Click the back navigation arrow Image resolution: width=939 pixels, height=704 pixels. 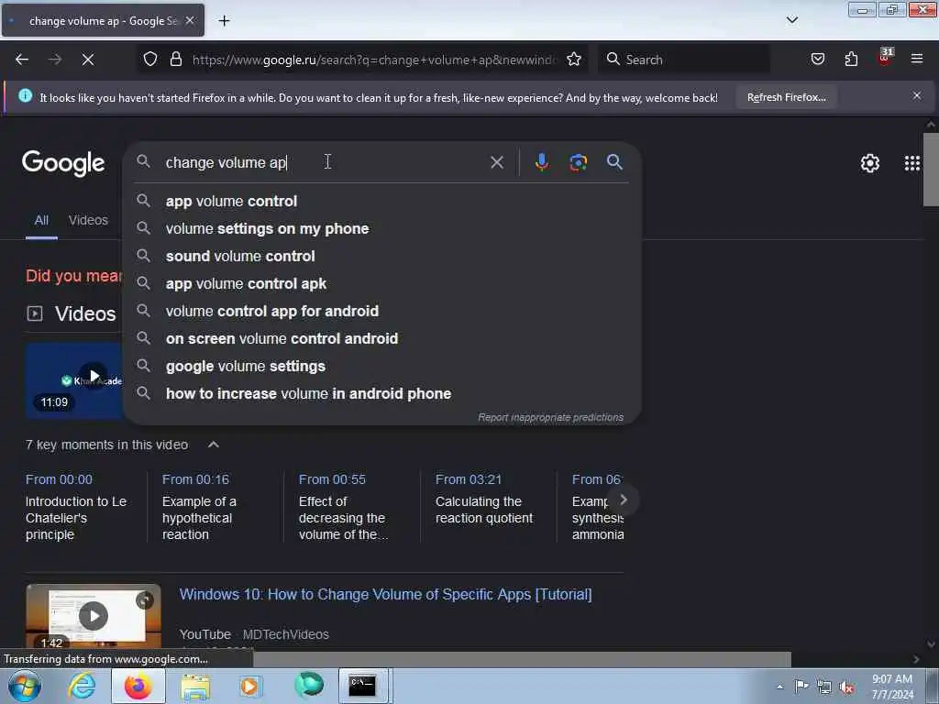click(x=22, y=60)
